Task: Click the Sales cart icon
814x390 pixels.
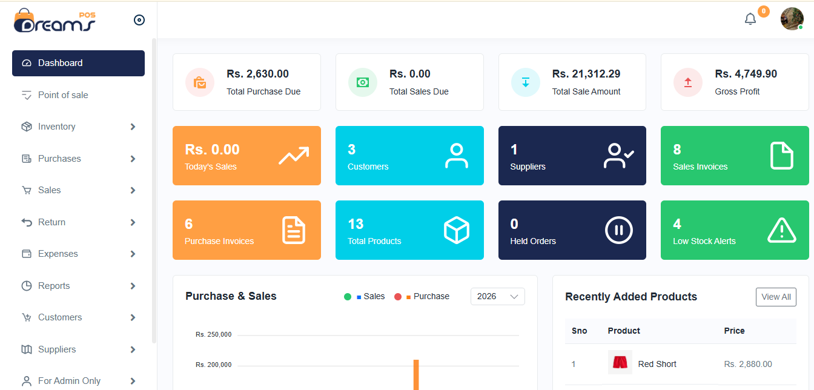Action: coord(27,190)
